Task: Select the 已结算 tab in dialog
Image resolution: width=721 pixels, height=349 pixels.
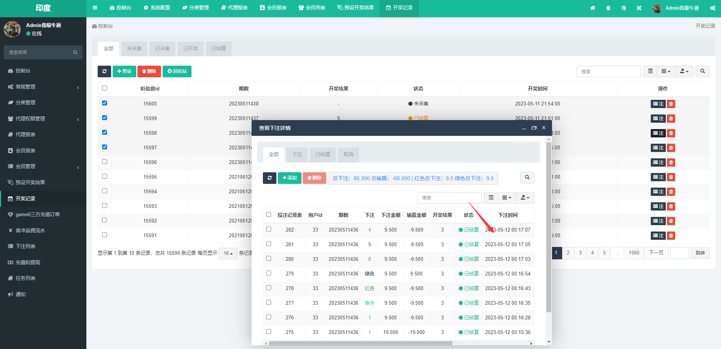Action: pyautogui.click(x=323, y=155)
